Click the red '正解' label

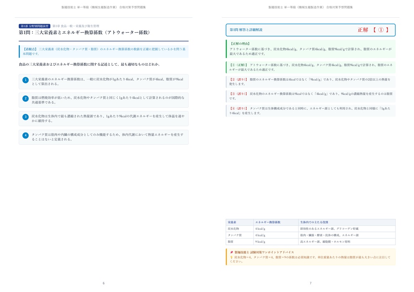363,30
